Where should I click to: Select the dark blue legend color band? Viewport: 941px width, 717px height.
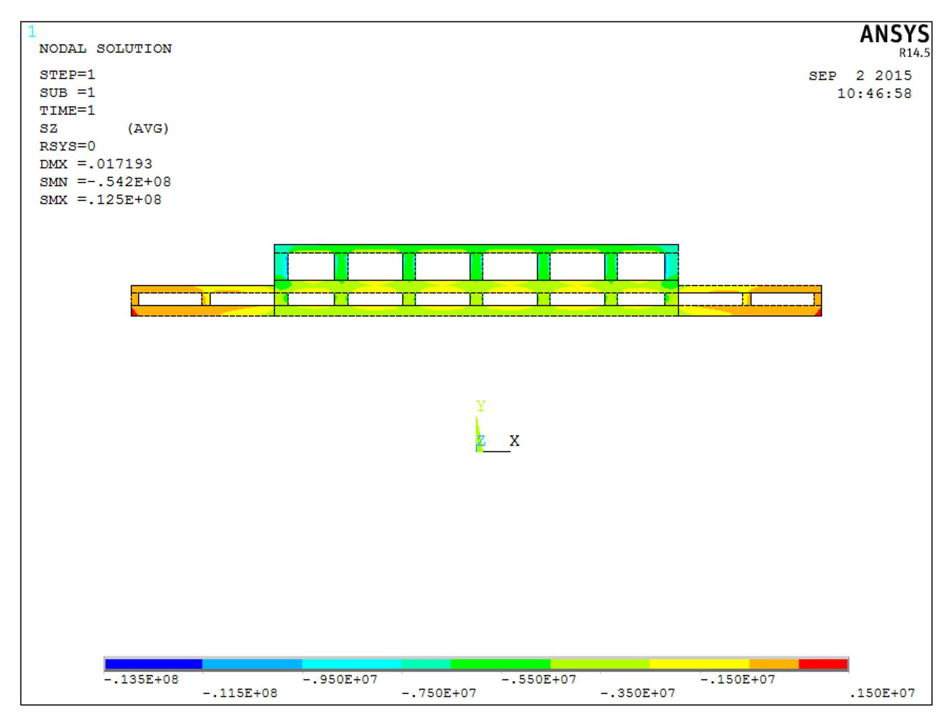tap(154, 664)
